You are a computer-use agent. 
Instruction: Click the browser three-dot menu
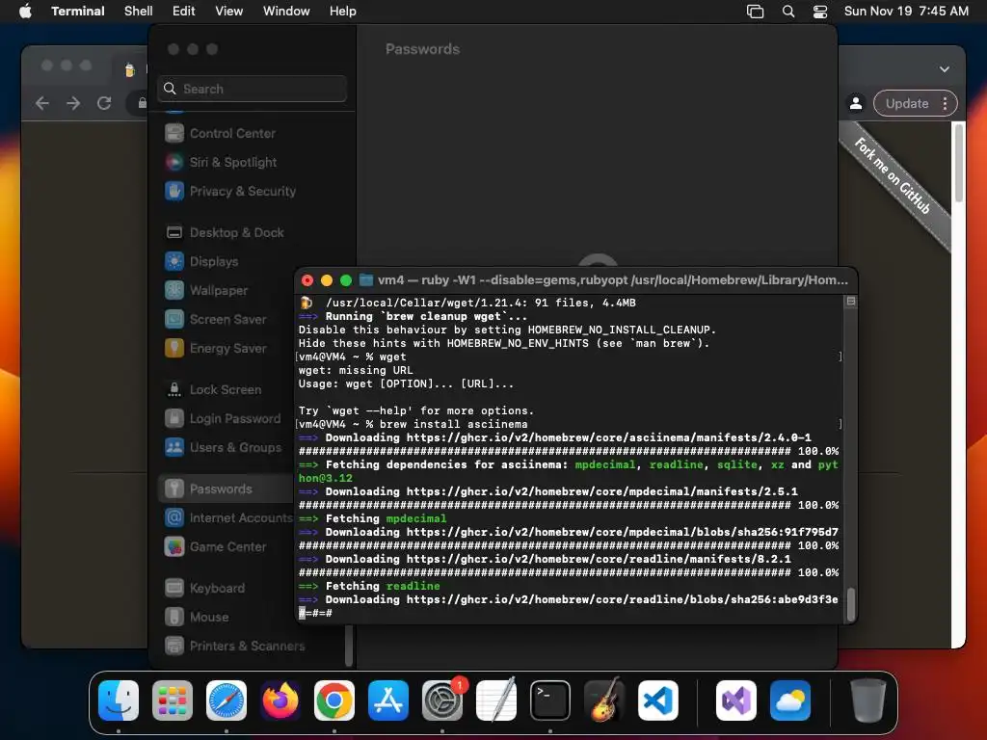945,103
